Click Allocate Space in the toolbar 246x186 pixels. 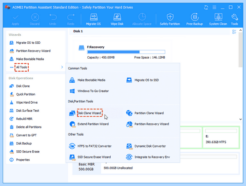(142, 19)
